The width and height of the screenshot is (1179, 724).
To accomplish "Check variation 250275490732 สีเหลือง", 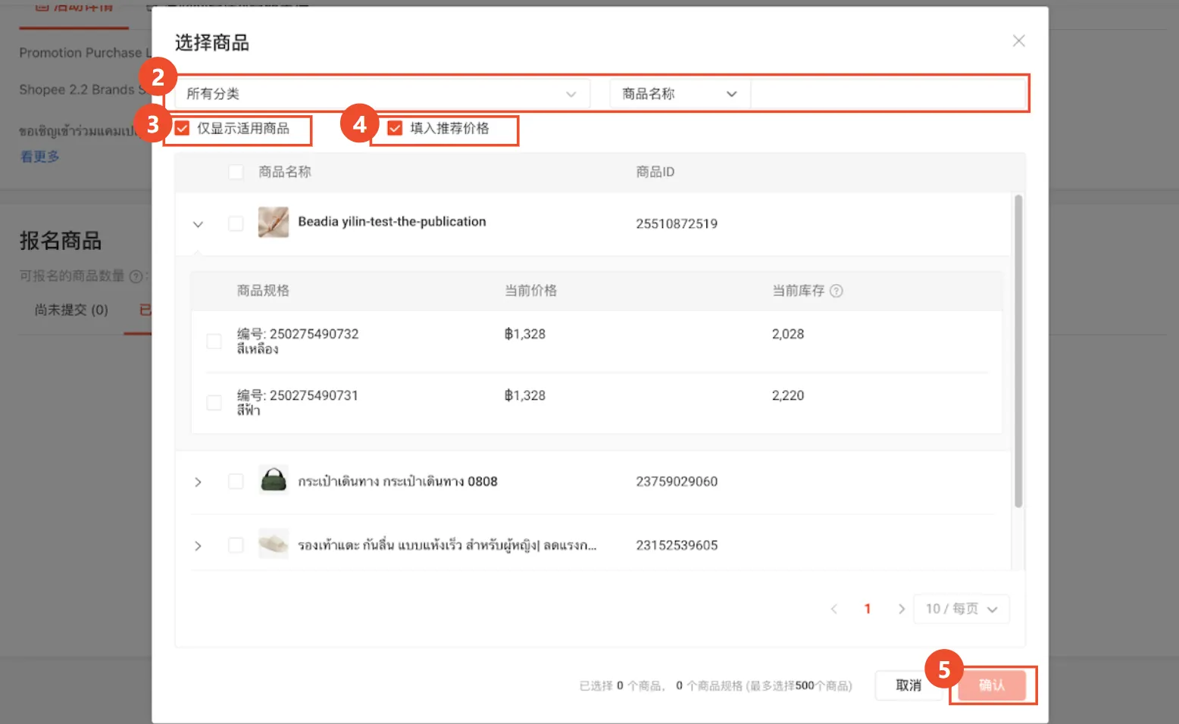I will [214, 341].
